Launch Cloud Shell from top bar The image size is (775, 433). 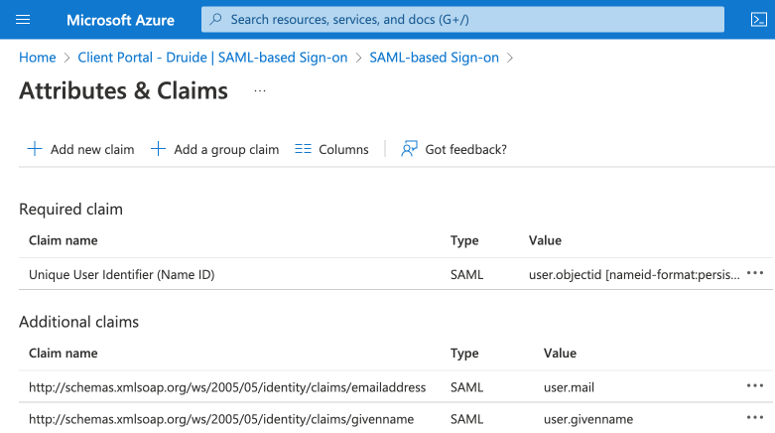coord(757,20)
